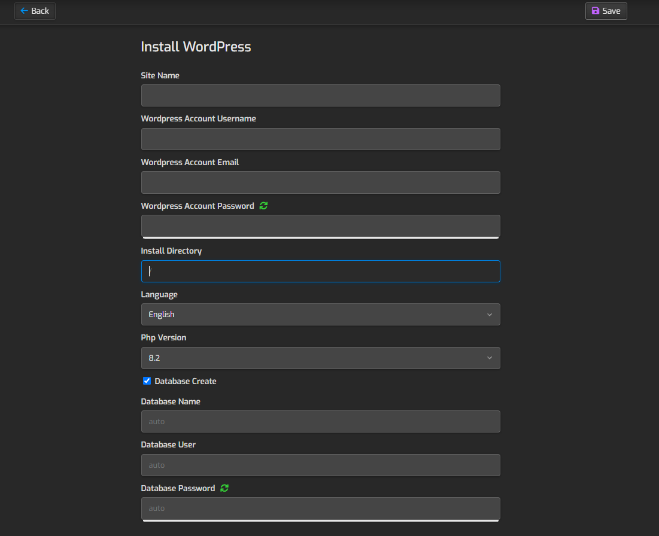Regenerate the Wordpress Account Password
Image resolution: width=659 pixels, height=536 pixels.
click(263, 206)
